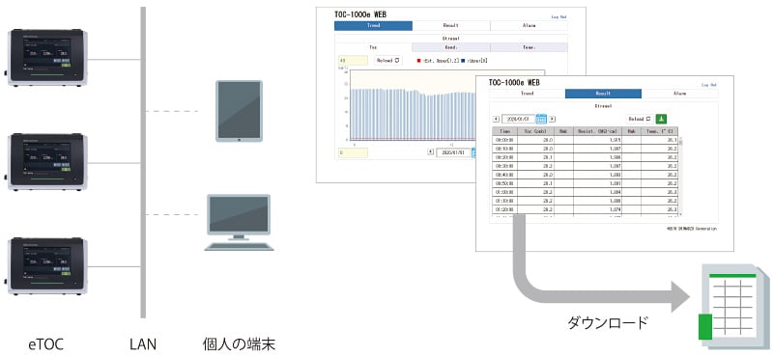Go to previous date in Result window

pyautogui.click(x=496, y=119)
